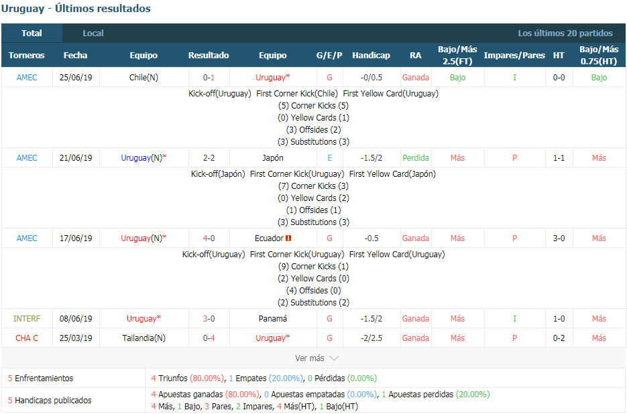Click '1 Apuestas perdidas (20.00%)' summary text
This screenshot has height=414, width=627.
tap(435, 395)
